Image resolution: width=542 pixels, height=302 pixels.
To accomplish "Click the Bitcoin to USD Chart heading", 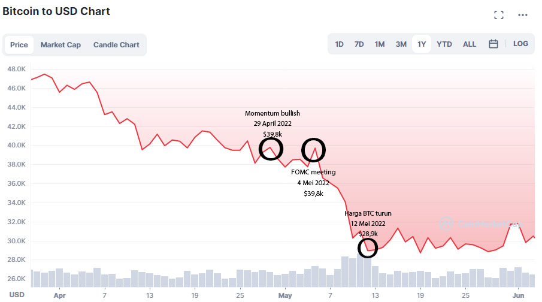I will point(56,11).
